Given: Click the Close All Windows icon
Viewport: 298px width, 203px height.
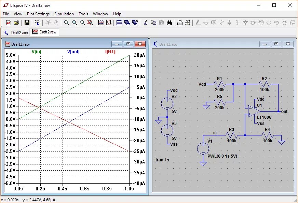Looking at the screenshot, I should (x=135, y=23).
